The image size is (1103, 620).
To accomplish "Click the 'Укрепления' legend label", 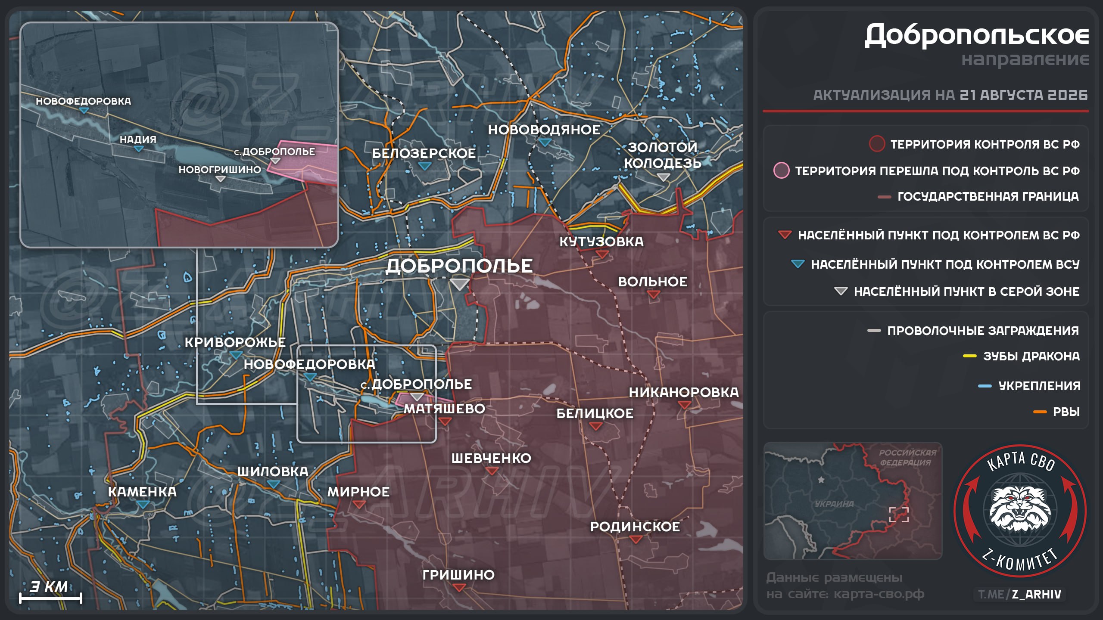I will point(1040,386).
